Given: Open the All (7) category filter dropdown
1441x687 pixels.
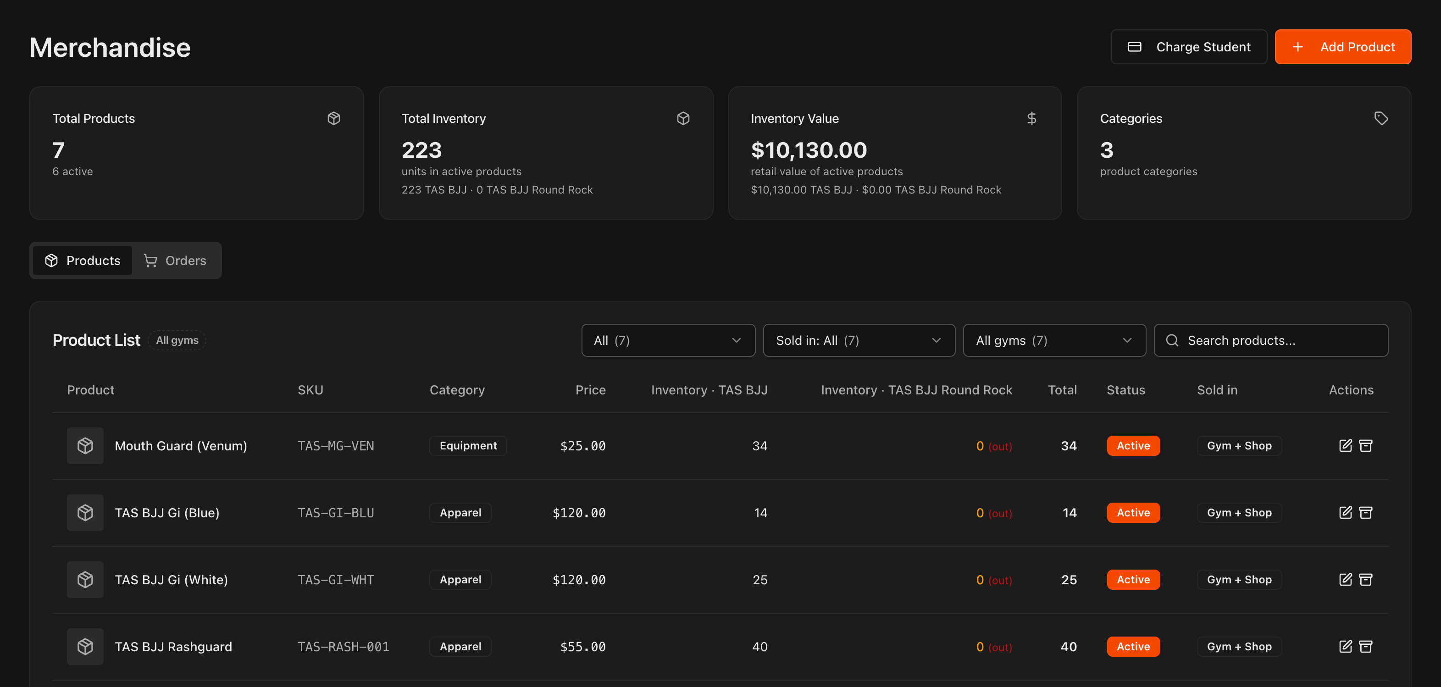Looking at the screenshot, I should click(668, 340).
